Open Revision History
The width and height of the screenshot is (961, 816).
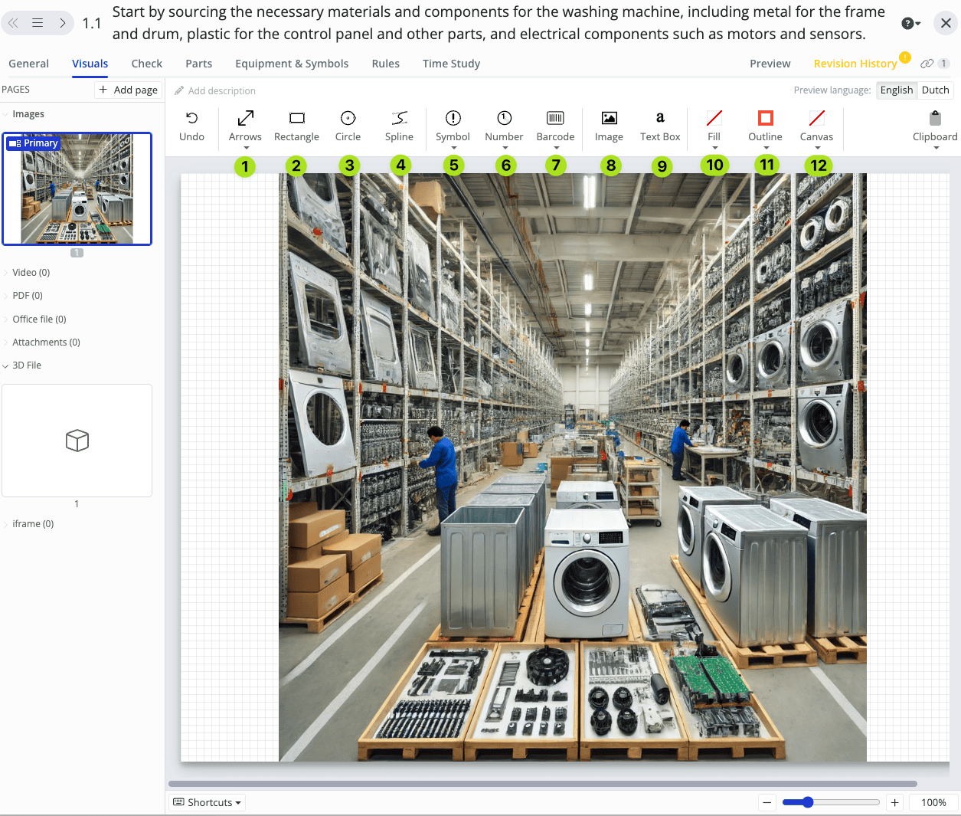pos(856,64)
